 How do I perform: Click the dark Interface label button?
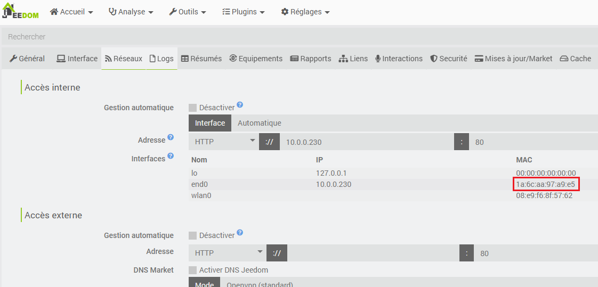(210, 123)
